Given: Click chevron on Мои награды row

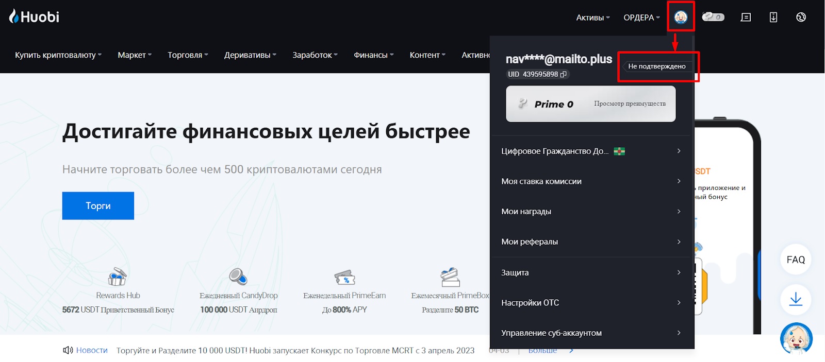Looking at the screenshot, I should point(679,211).
